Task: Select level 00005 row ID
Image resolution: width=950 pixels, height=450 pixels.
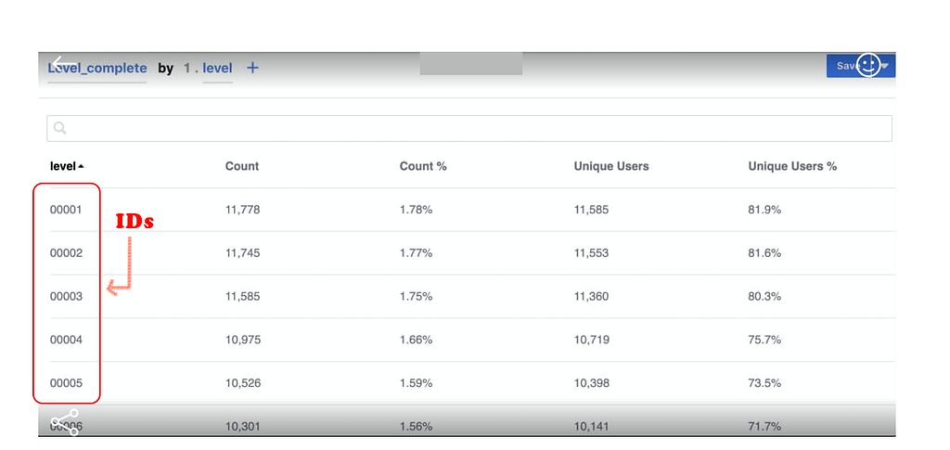Action: [66, 383]
